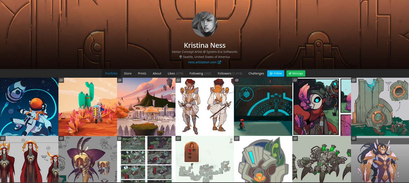This screenshot has height=183, width=409.
Task: Click multi-image icon on armored woman artwork
Action: coord(354,139)
